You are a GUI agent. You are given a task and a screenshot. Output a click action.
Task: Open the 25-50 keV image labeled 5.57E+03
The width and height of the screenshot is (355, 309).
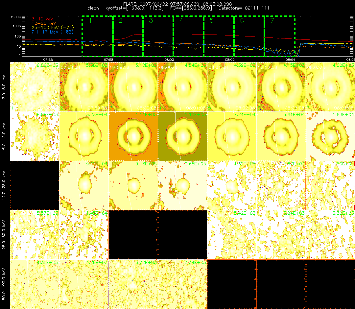point(35,235)
